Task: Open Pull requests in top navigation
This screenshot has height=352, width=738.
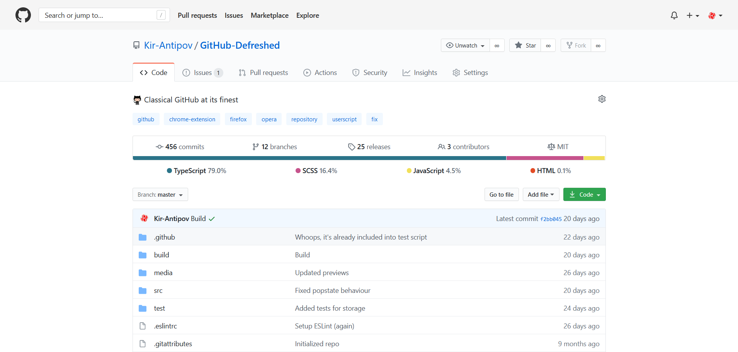Action: click(x=197, y=15)
